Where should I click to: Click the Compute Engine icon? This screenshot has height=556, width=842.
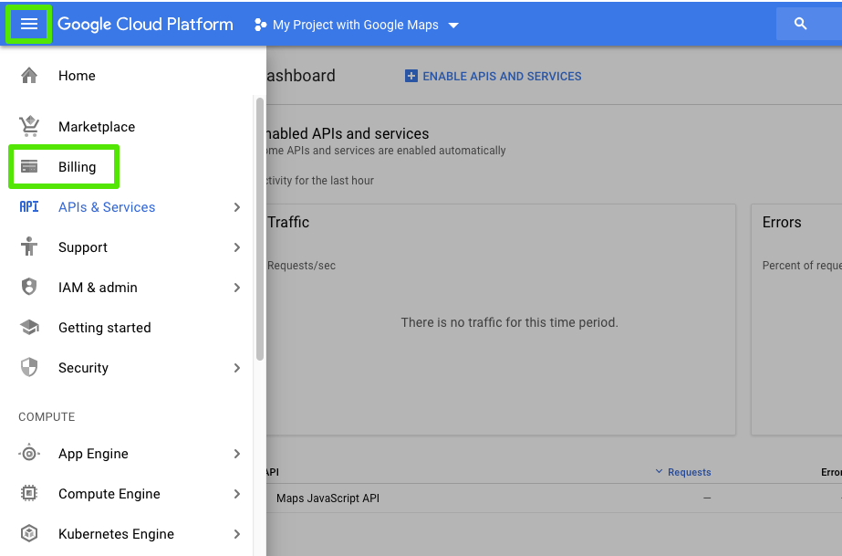tap(27, 493)
